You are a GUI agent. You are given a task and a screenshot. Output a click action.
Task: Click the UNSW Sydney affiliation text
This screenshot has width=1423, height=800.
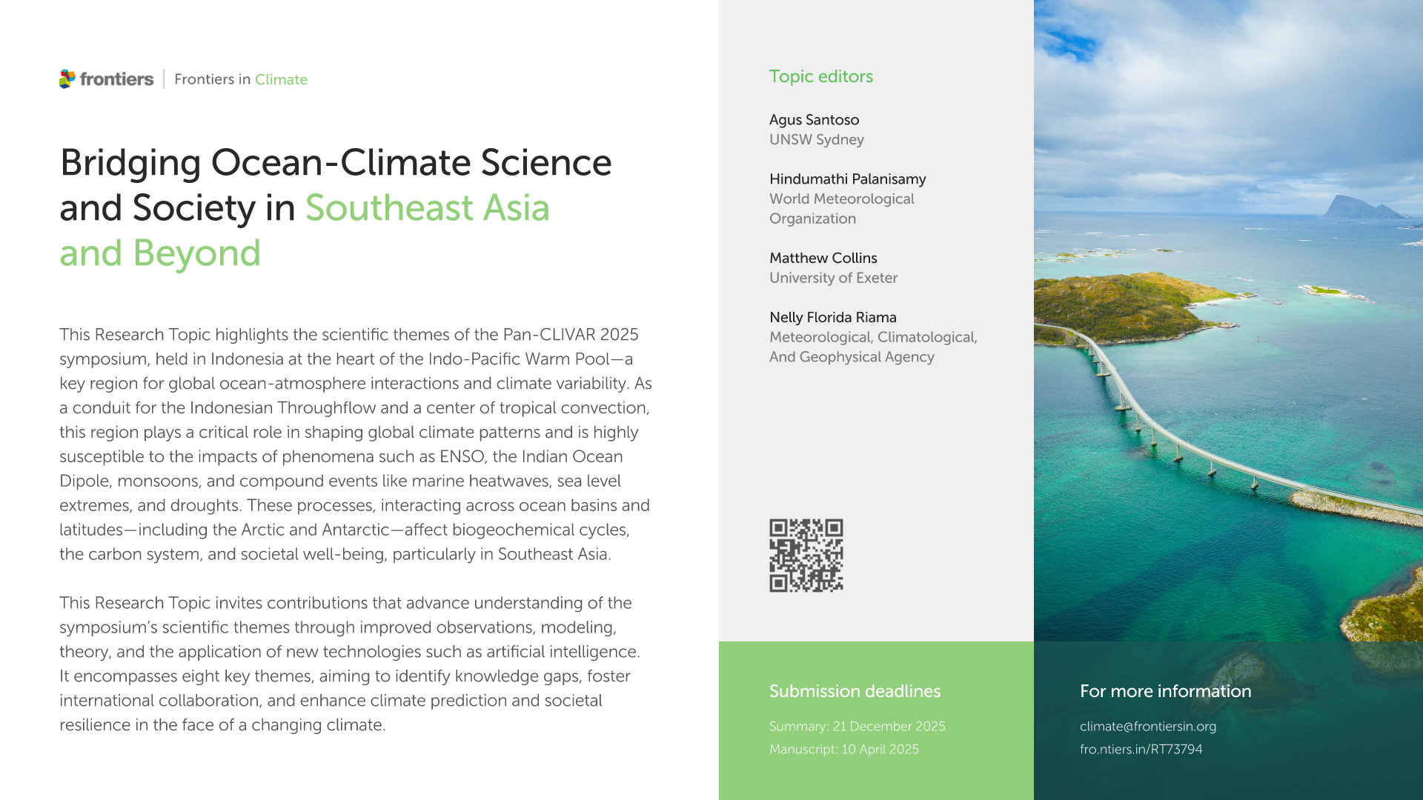pos(816,139)
